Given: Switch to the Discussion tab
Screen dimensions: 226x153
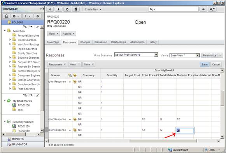Looking at the screenshot, I should coord(101,42).
